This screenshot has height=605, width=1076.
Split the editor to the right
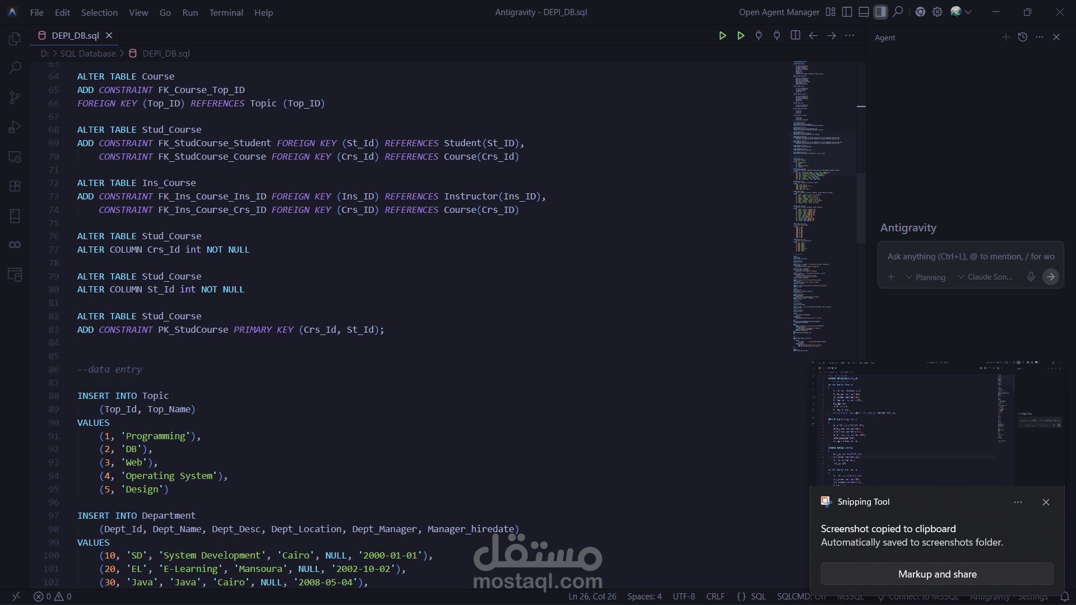tap(795, 35)
